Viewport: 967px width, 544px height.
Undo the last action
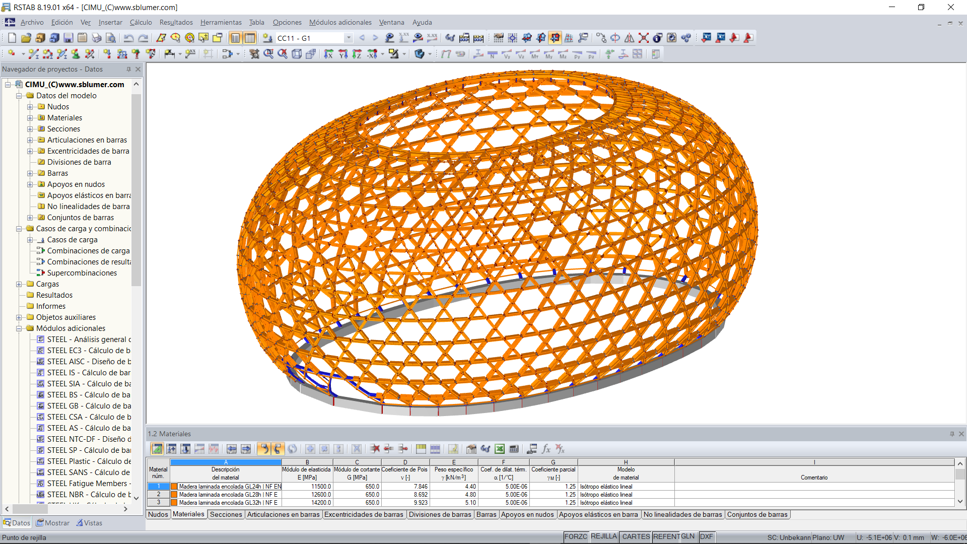coord(130,38)
